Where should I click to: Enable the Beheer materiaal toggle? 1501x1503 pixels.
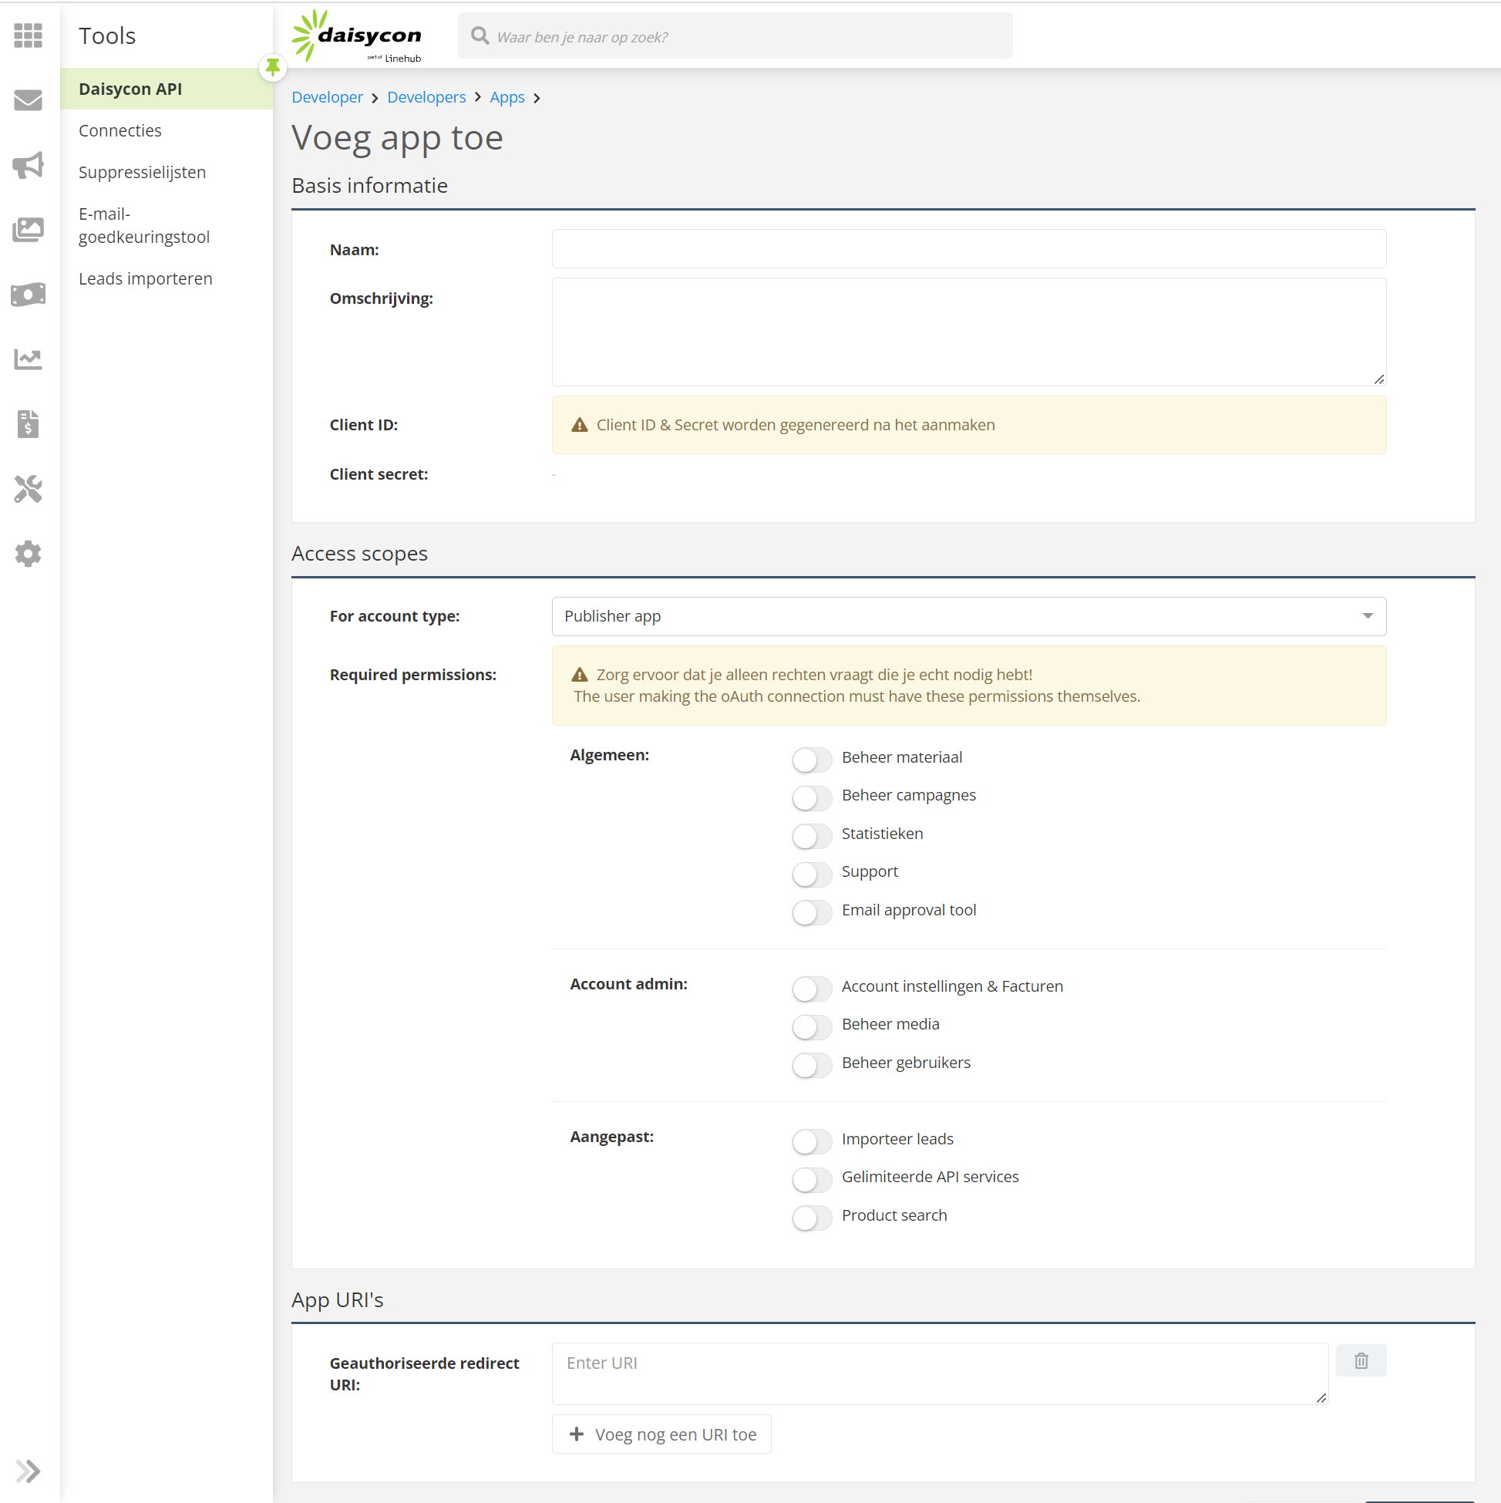click(x=811, y=759)
